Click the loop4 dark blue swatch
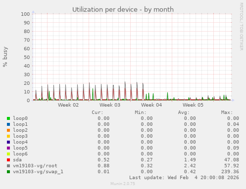Screen dimensions: 246x189 pos(8,142)
